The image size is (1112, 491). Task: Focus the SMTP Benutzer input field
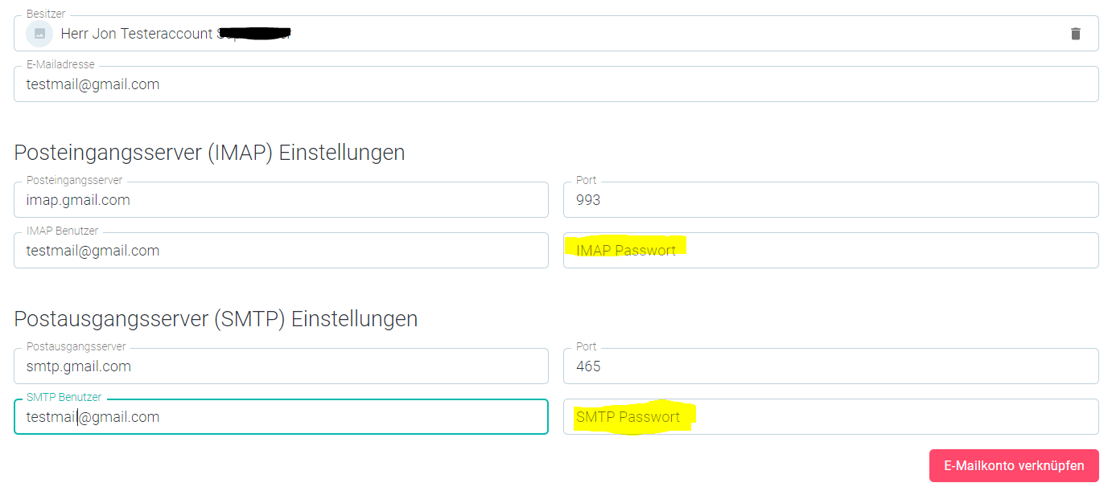pos(281,417)
